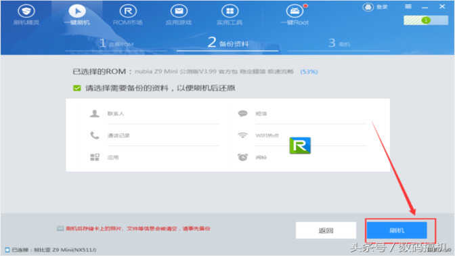Screen dimensions: 455x256
Task: Open the 实用工具 grid icon section
Action: [230, 14]
